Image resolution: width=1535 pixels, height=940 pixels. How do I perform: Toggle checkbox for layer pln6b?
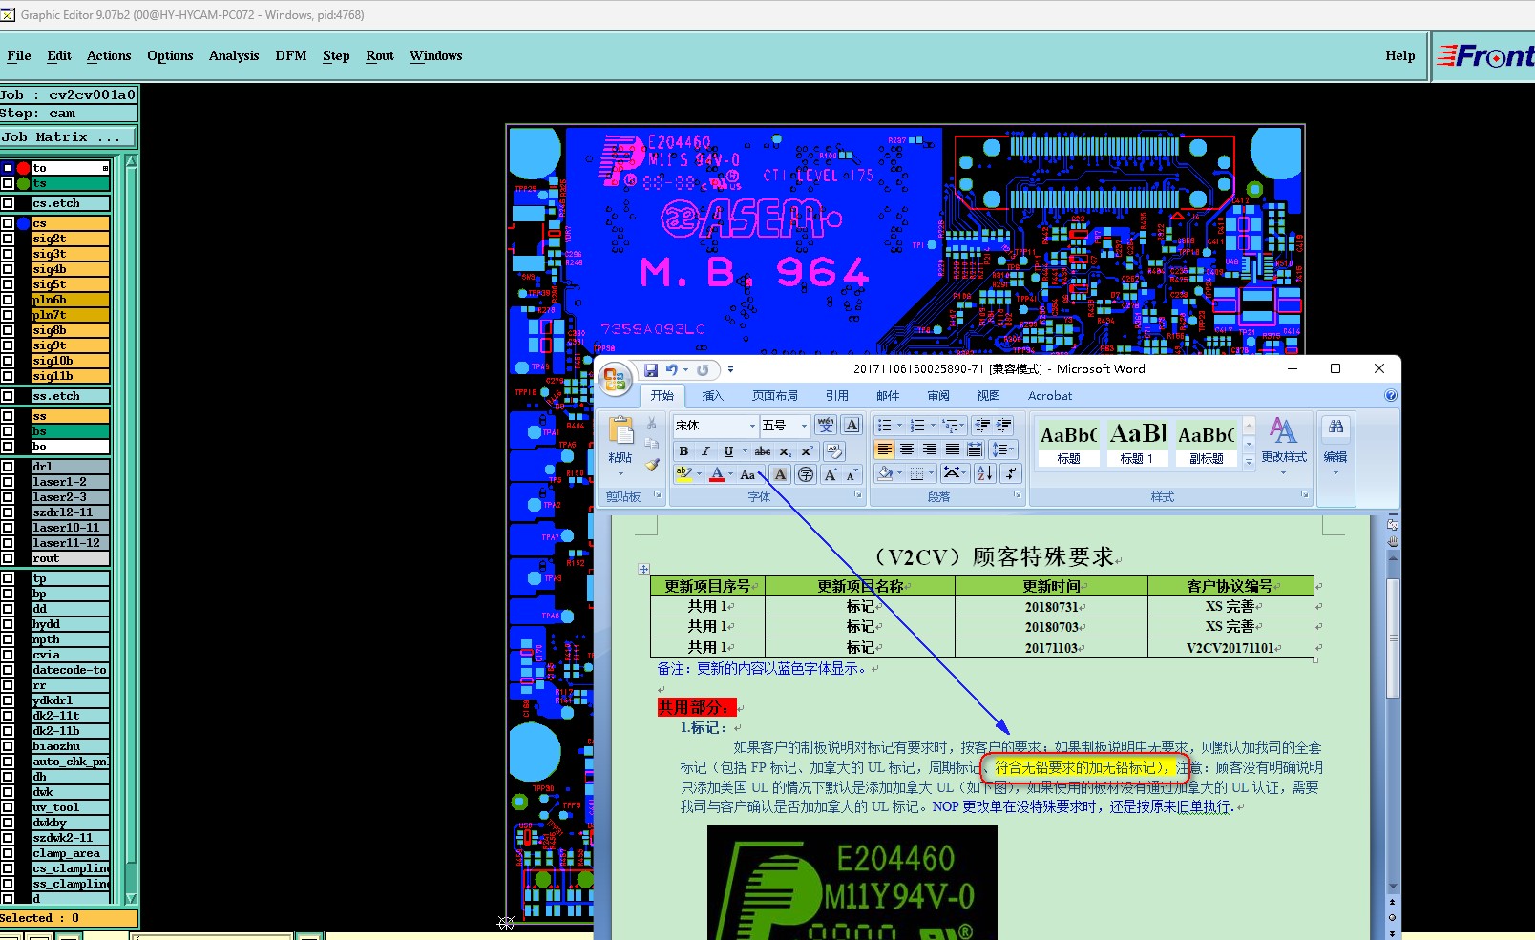point(8,300)
